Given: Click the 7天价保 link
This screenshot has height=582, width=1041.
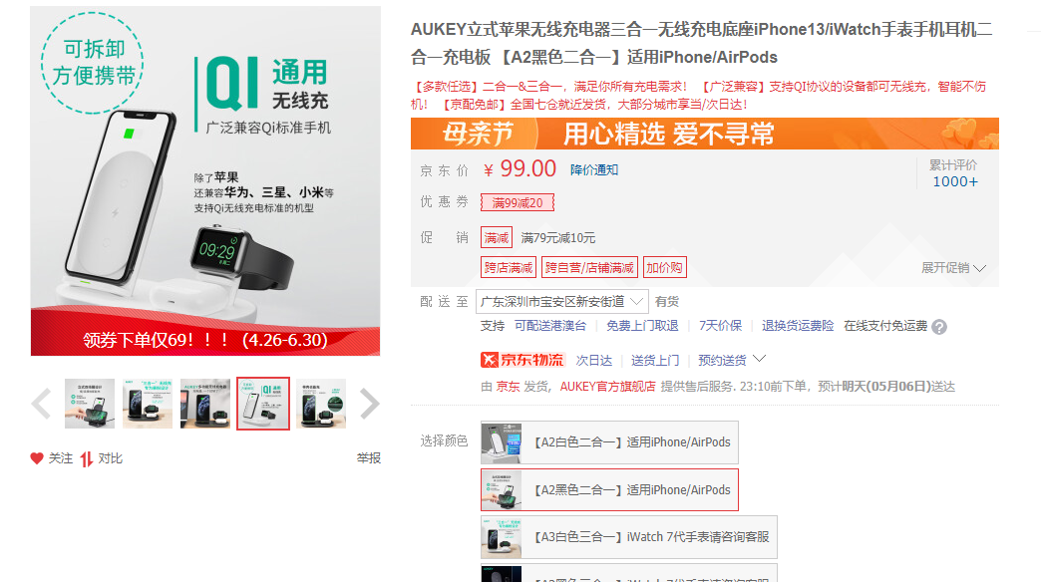Looking at the screenshot, I should pos(720,326).
